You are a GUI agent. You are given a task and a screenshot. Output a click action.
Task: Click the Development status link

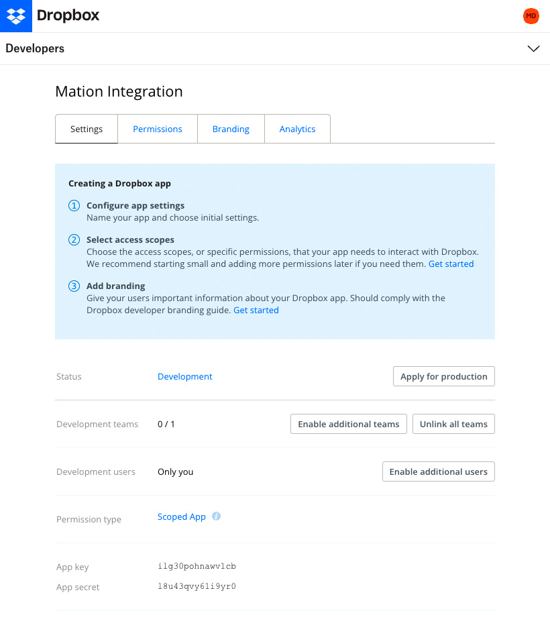pos(185,377)
